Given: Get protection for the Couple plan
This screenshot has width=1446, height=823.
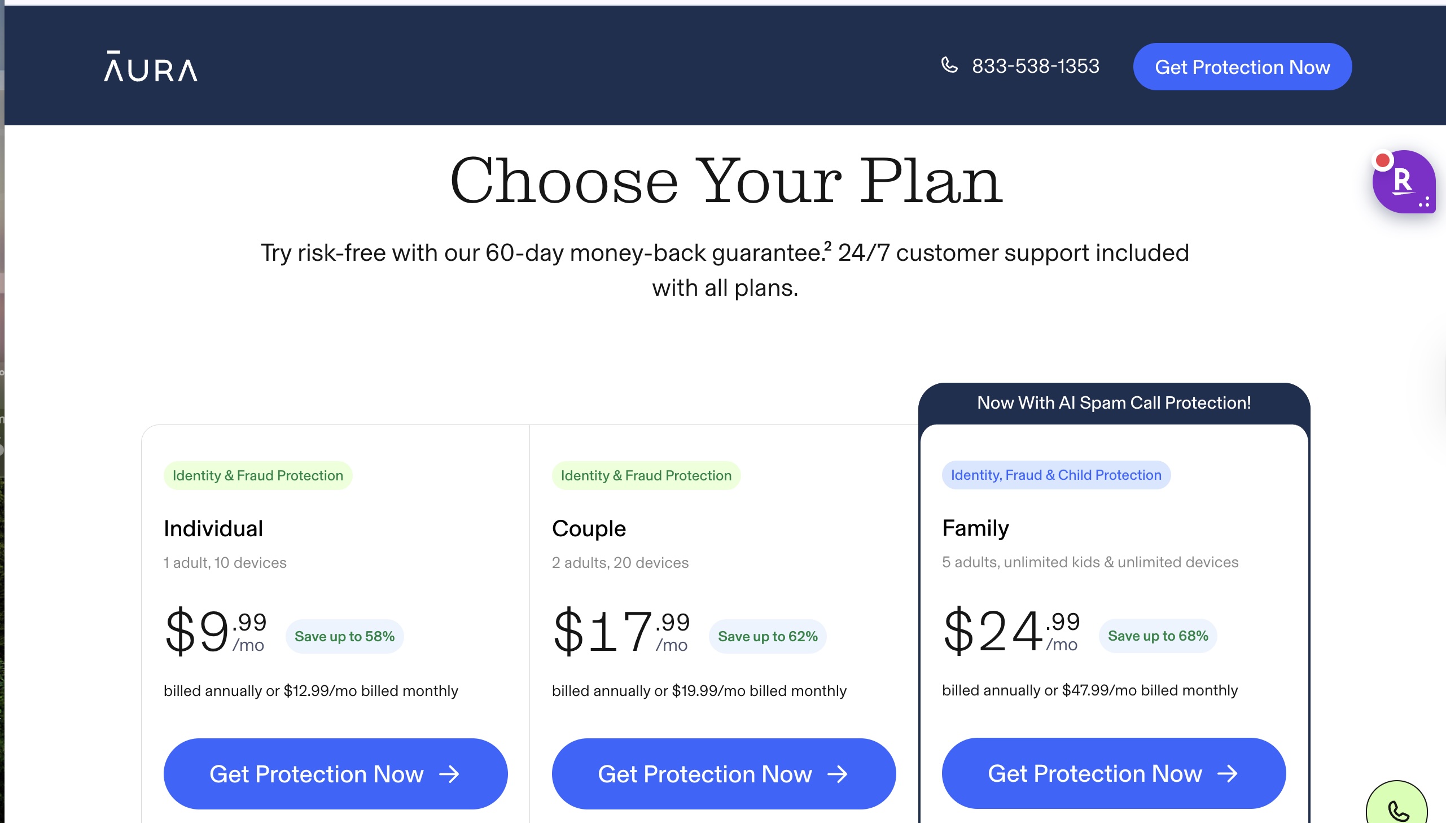Looking at the screenshot, I should 704,774.
